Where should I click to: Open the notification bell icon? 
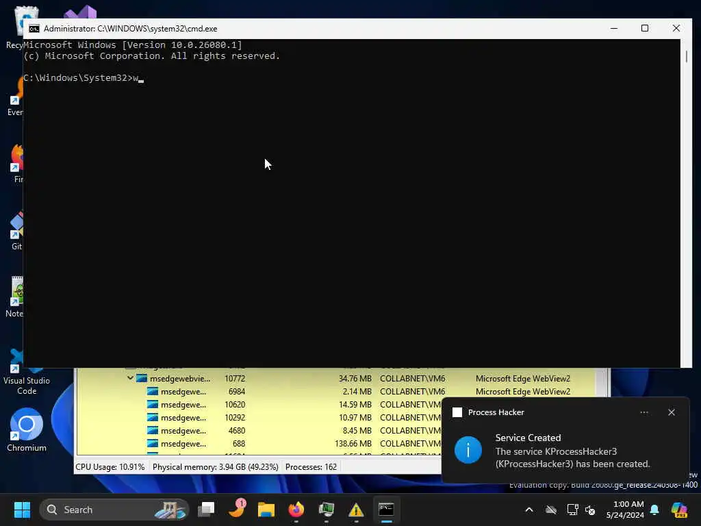click(654, 510)
